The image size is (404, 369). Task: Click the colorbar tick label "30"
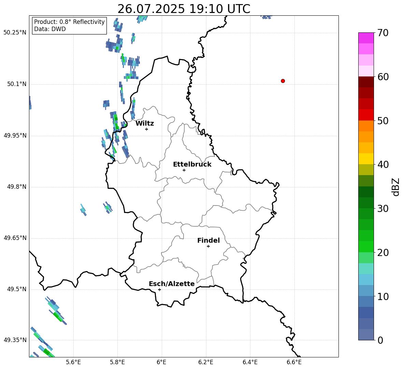383,209
